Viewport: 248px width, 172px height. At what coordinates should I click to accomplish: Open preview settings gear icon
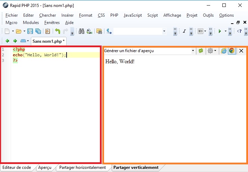pos(210,51)
